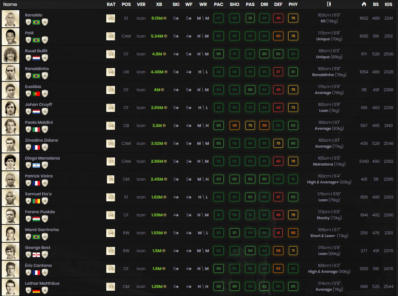Click the Hungary flag under Ferenc Puskás
Viewport: 398px width, 296px height.
coord(36,219)
